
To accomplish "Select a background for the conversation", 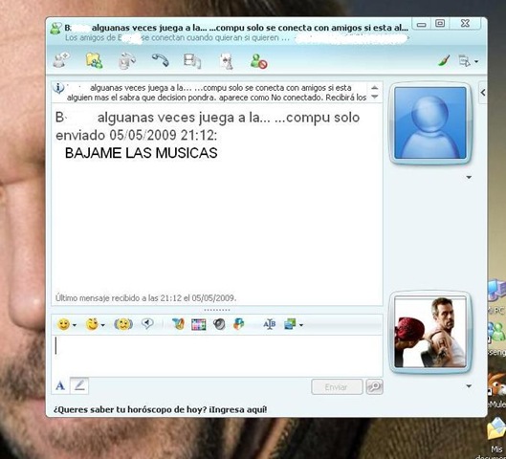I will (x=290, y=324).
